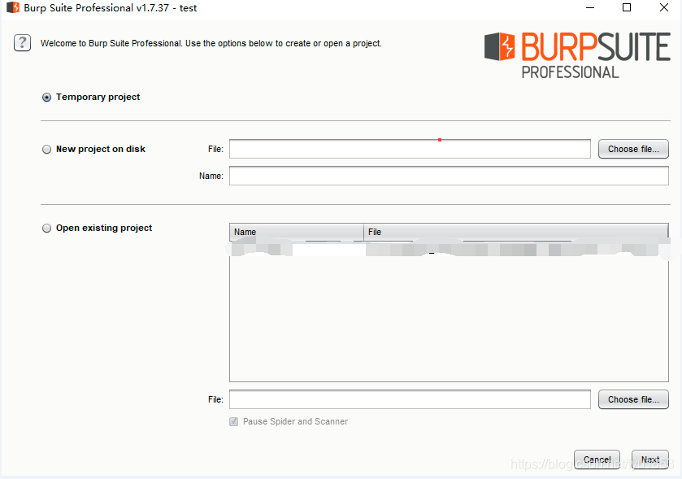Screen dimensions: 682x479
Task: Click the Cancel button
Action: [597, 459]
